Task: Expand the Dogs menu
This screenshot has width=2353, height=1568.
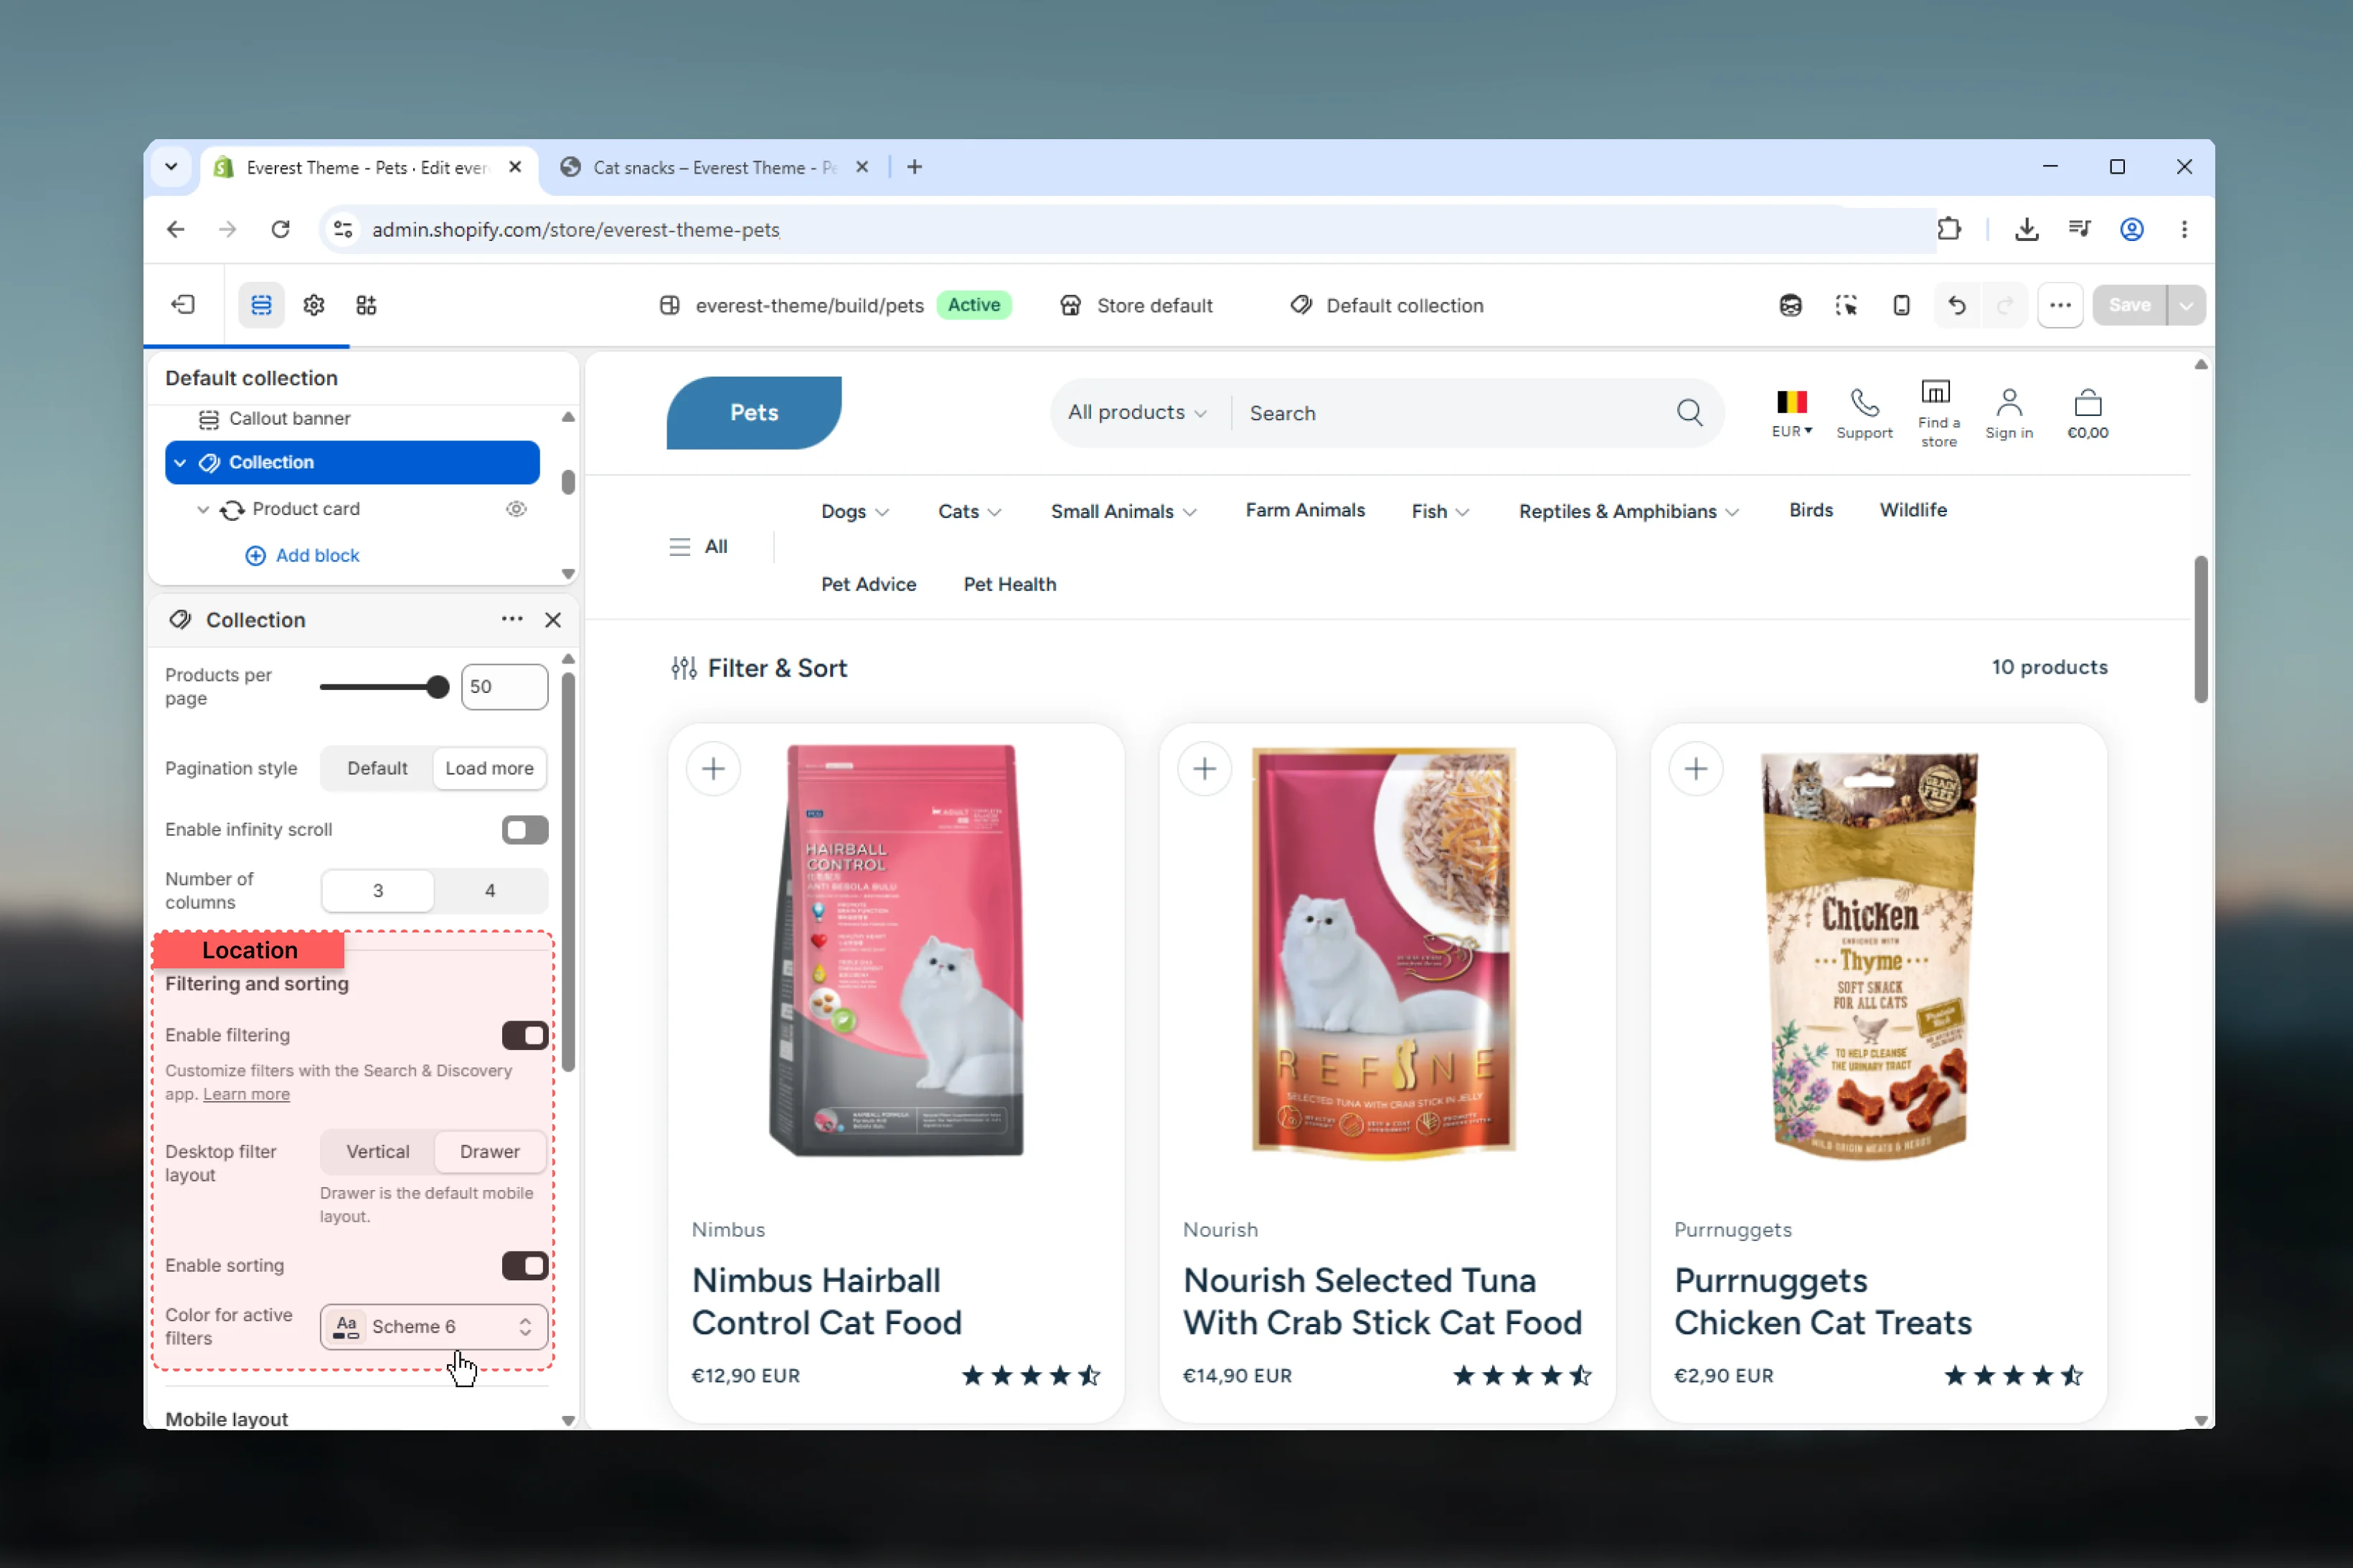Action: coord(855,511)
